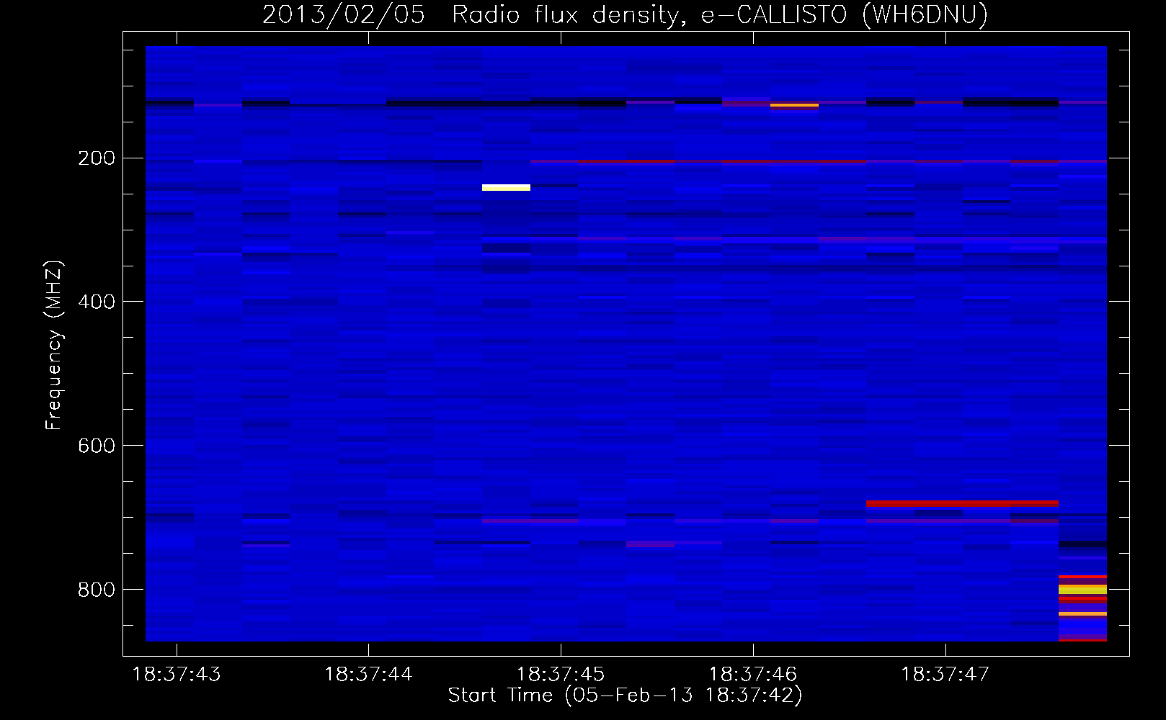This screenshot has height=720, width=1166.
Task: Click the 'Start Time (05-Feb-13 18:37:42)' label
Action: (625, 696)
